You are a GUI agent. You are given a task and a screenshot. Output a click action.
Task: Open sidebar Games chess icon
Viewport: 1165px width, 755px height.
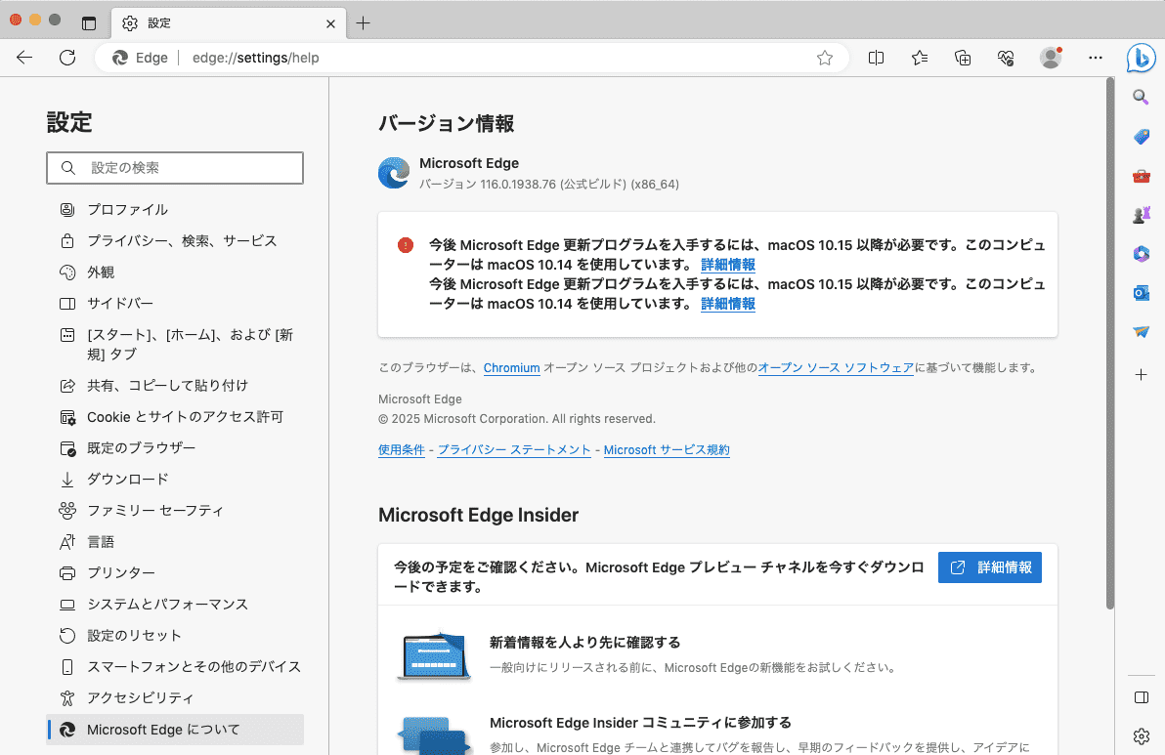1142,215
